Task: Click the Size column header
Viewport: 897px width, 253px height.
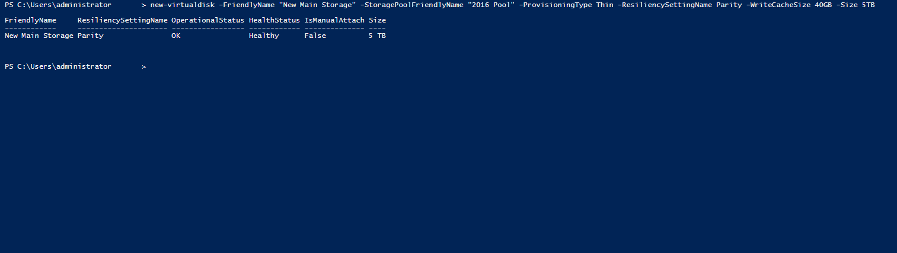Action: 377,20
